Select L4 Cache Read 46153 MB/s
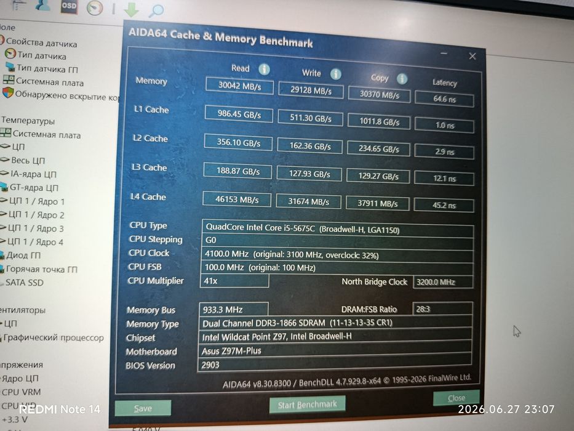The image size is (574, 431). pyautogui.click(x=237, y=199)
